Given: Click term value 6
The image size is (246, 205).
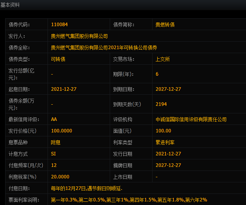Looking at the screenshot, I should pyautogui.click(x=157, y=74).
